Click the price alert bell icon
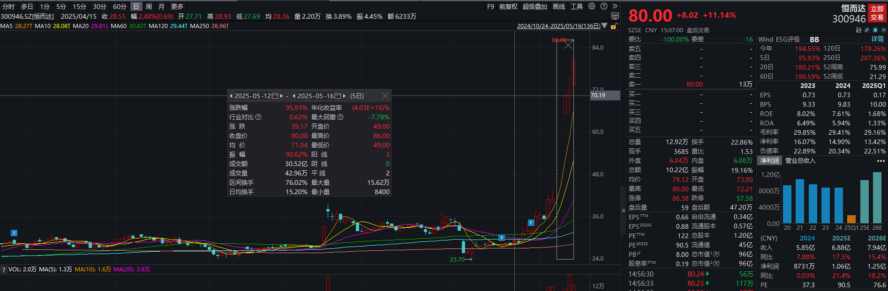The width and height of the screenshot is (888, 291). 875,30
